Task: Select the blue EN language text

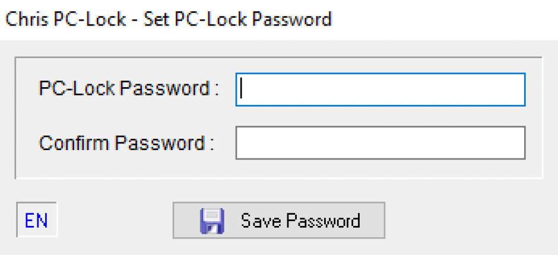Action: pos(36,221)
